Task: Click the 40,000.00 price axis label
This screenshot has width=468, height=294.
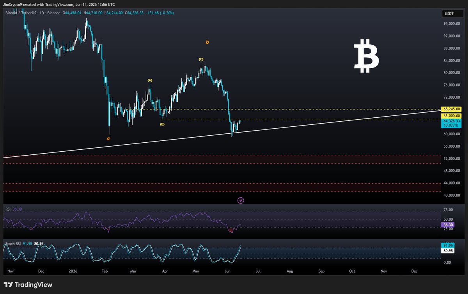Action: click(452, 195)
